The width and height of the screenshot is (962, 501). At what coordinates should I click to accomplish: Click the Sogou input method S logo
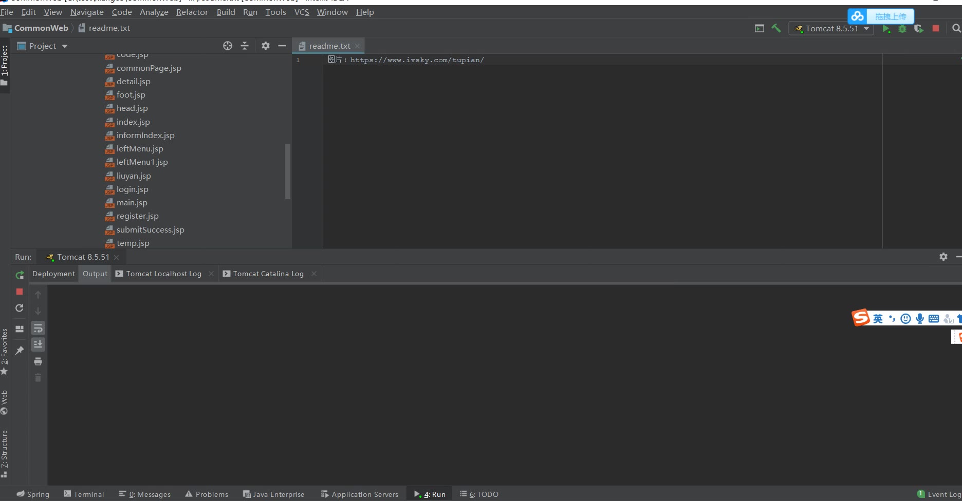(x=861, y=318)
